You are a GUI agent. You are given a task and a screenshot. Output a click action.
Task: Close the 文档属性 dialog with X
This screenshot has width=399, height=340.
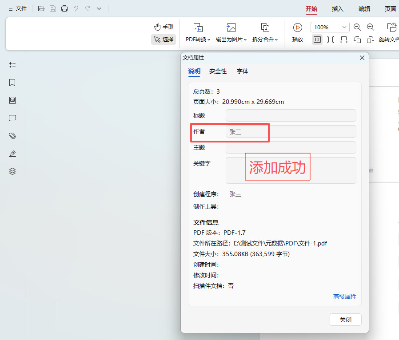(362, 58)
